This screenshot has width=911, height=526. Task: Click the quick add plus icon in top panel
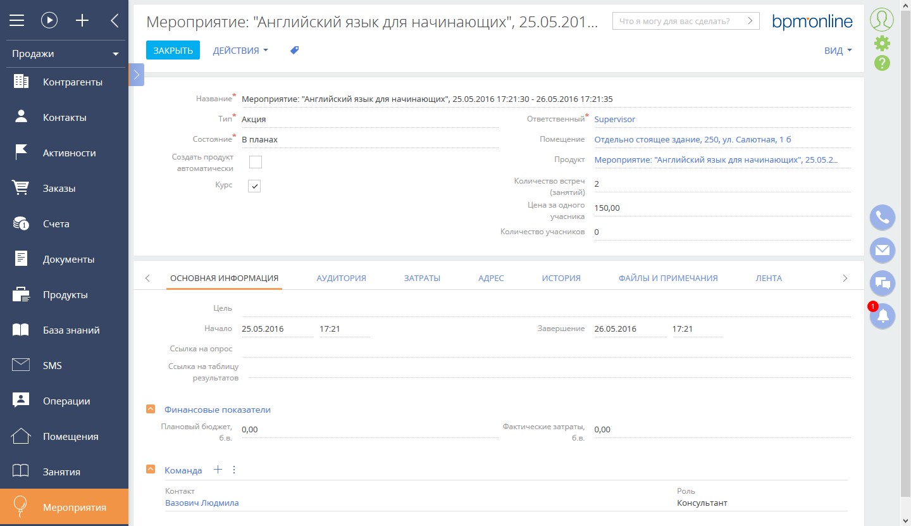82,20
